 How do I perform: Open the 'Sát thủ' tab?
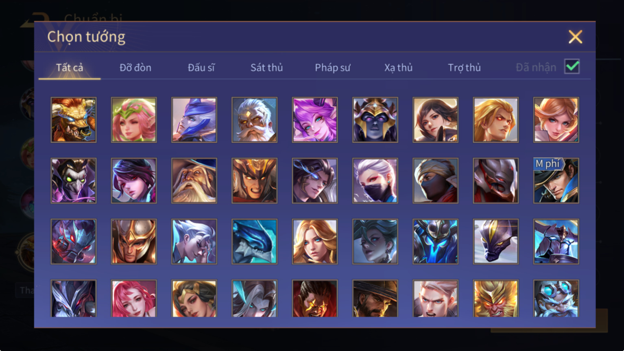[x=266, y=68]
